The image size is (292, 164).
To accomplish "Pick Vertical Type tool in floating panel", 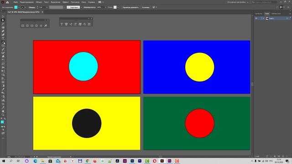I will pyautogui.click(x=75, y=24).
